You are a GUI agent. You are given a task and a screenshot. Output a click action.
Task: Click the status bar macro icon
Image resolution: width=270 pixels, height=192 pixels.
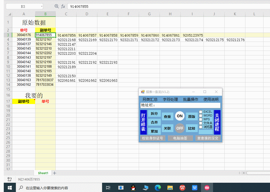coord(10,179)
